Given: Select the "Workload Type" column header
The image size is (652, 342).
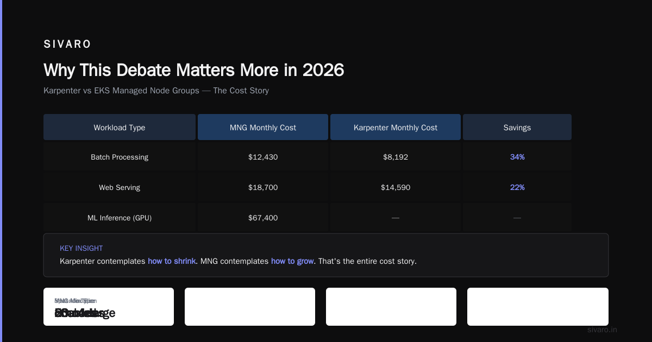Looking at the screenshot, I should [120, 128].
